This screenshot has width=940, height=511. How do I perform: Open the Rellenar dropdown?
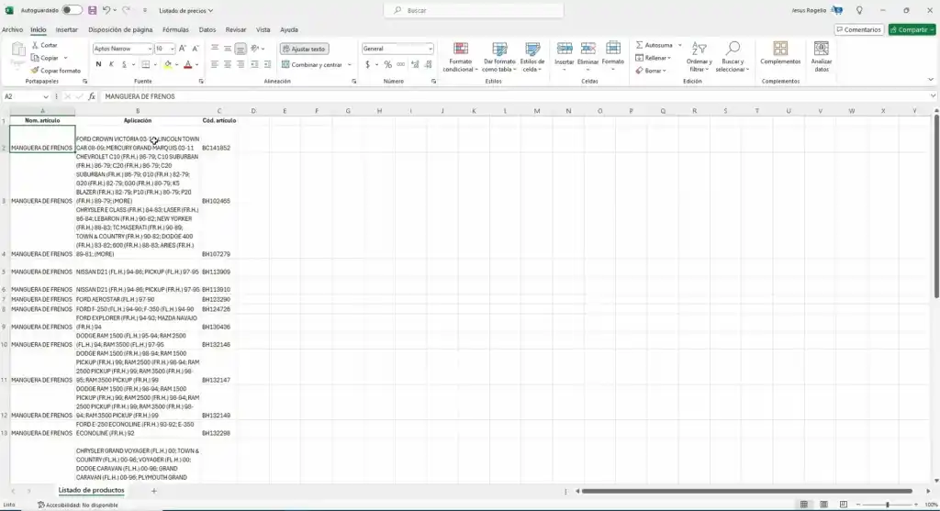[x=654, y=58]
